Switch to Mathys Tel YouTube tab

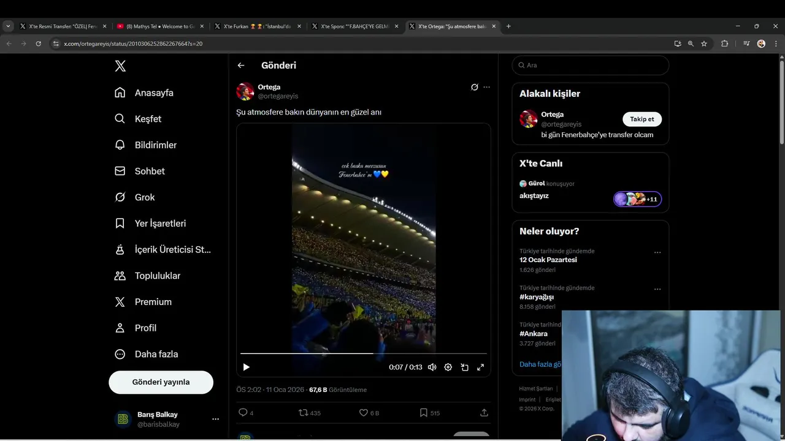click(161, 26)
